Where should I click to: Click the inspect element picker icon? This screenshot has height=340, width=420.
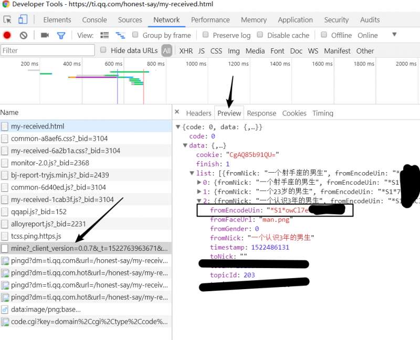[7, 19]
